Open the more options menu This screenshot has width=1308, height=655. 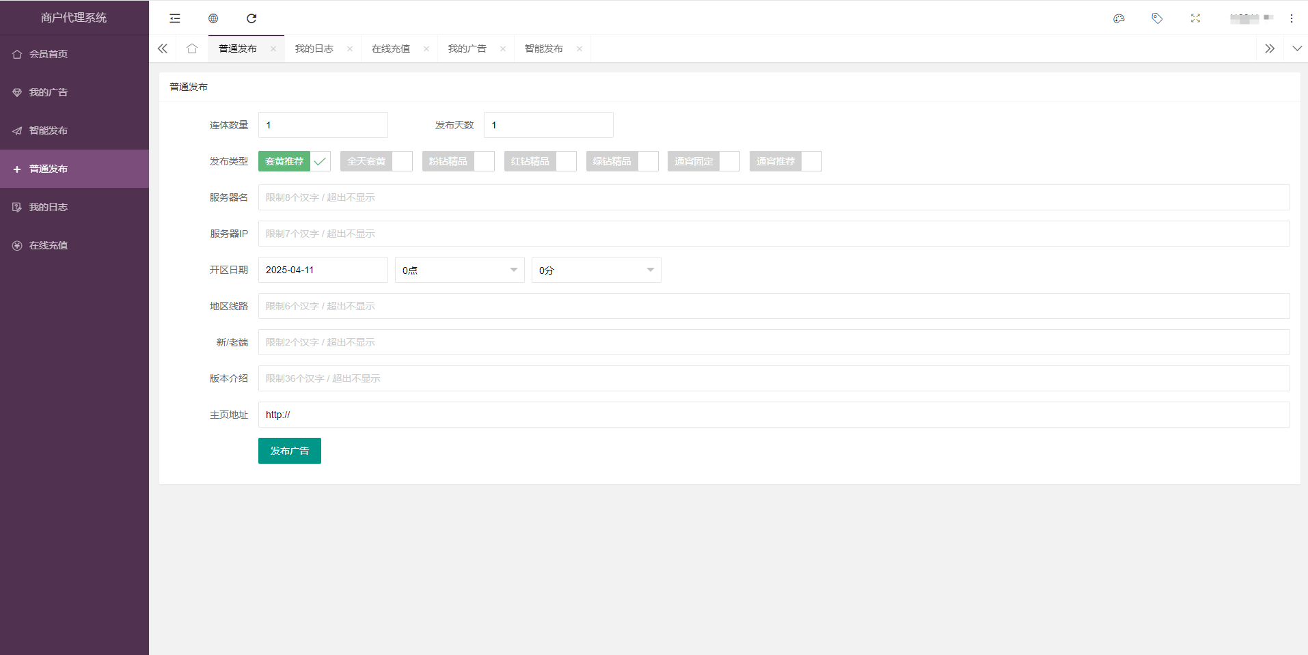(x=1292, y=18)
